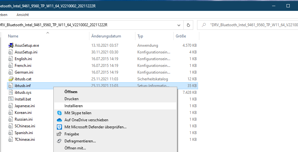Select the Japanese.ini file name
Screen dimensions: 298x152
point(25,106)
